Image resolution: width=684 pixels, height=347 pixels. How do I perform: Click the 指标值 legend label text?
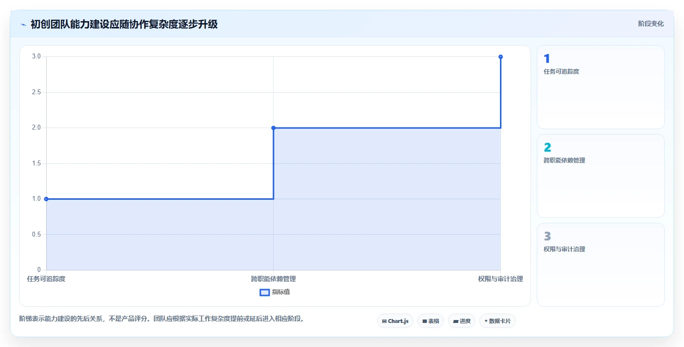tap(281, 292)
